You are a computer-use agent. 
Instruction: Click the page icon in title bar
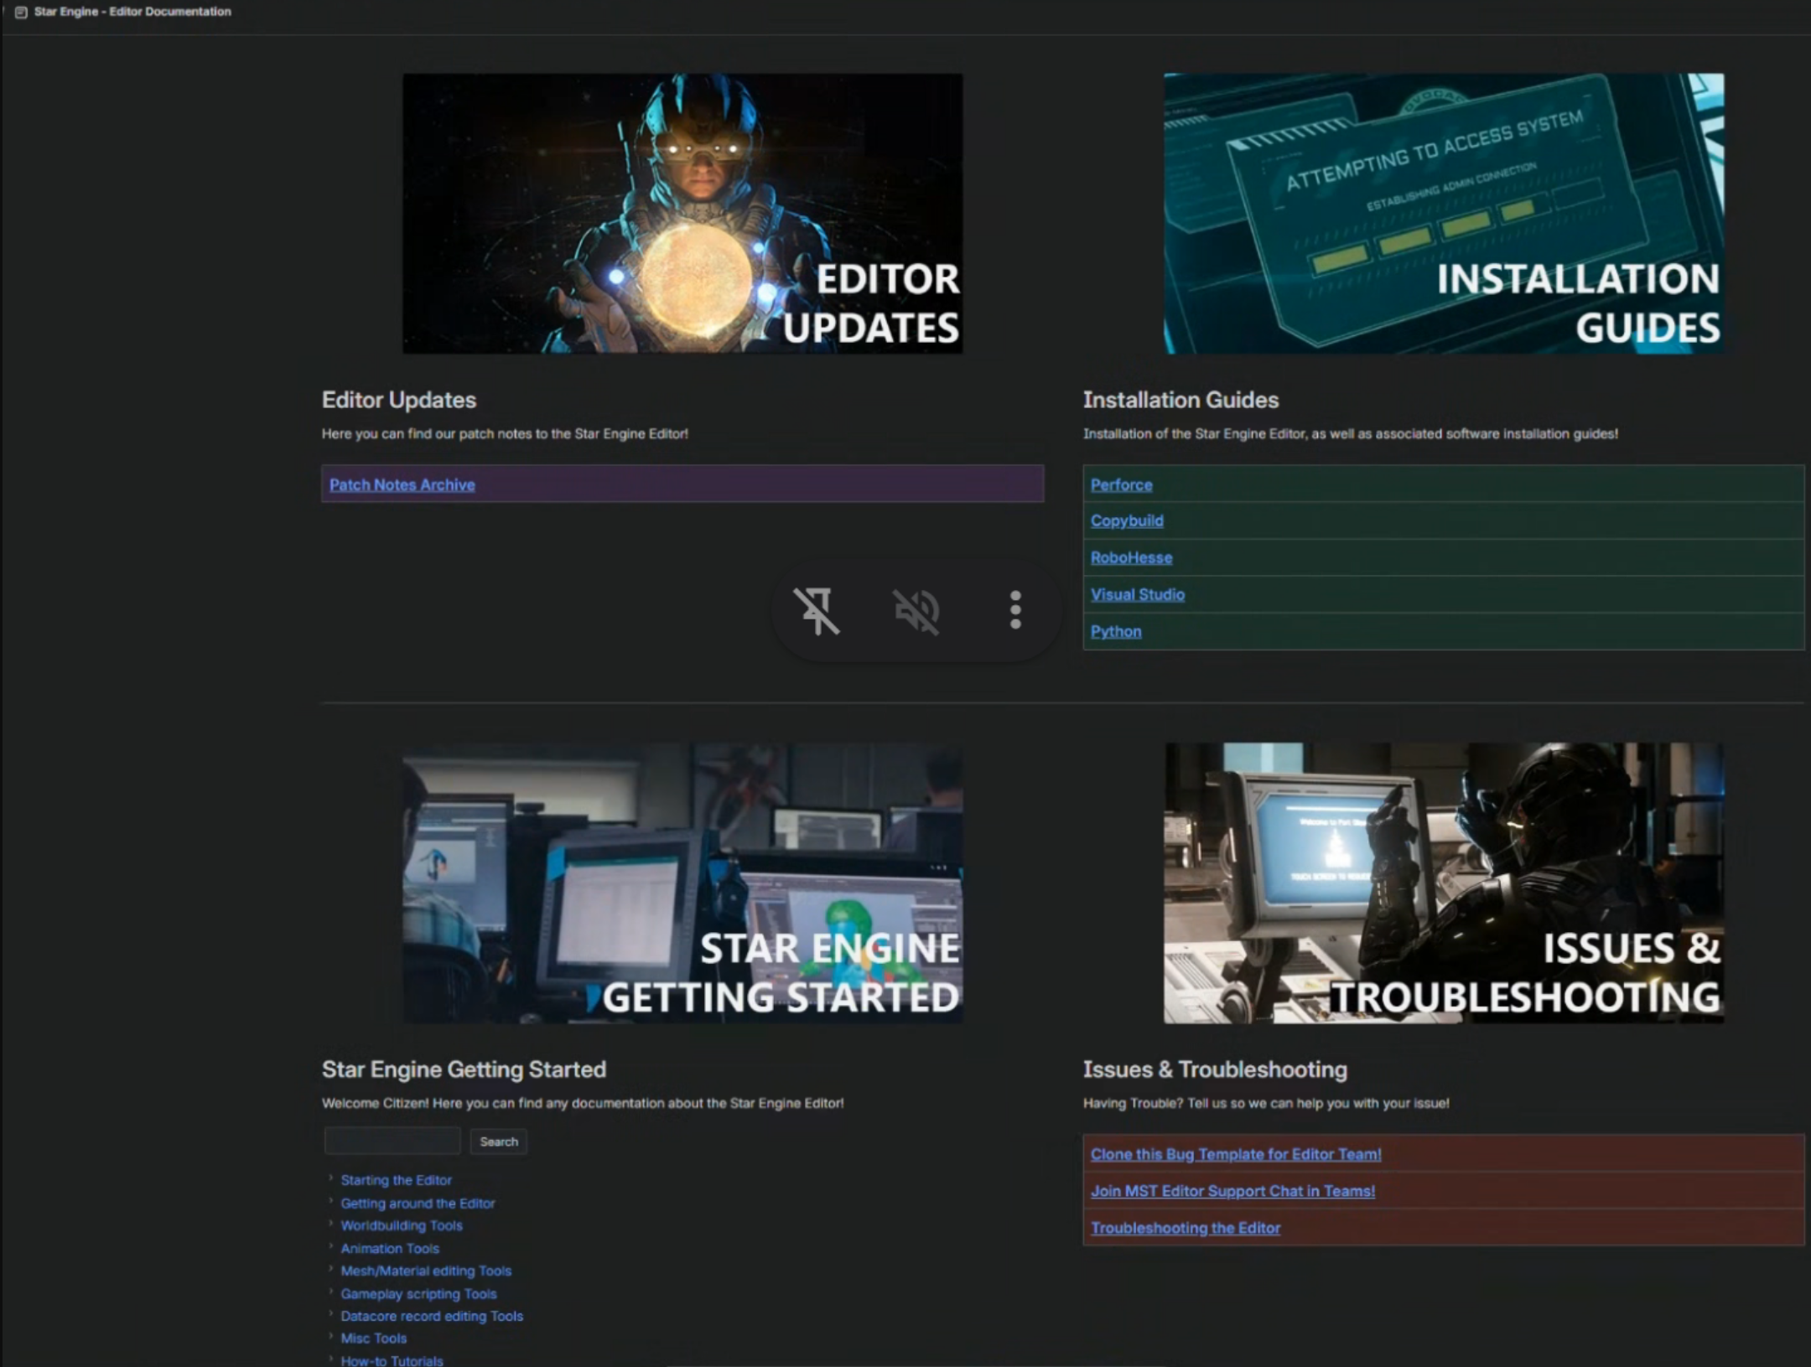(x=21, y=12)
